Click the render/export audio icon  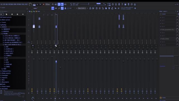click(x=129, y=4)
